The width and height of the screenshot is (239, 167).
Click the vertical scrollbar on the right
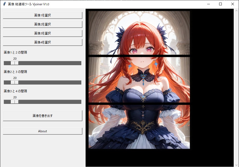[237, 80]
